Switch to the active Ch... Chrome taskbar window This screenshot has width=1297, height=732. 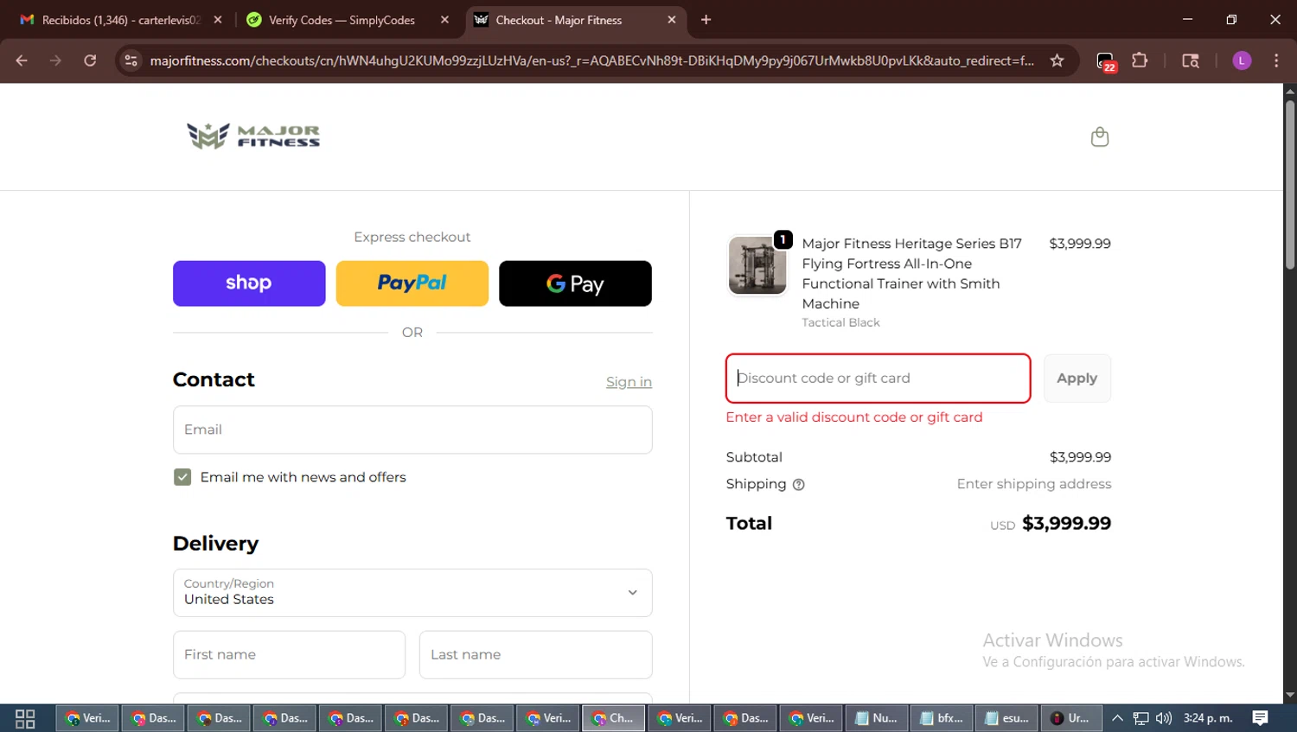(x=613, y=718)
